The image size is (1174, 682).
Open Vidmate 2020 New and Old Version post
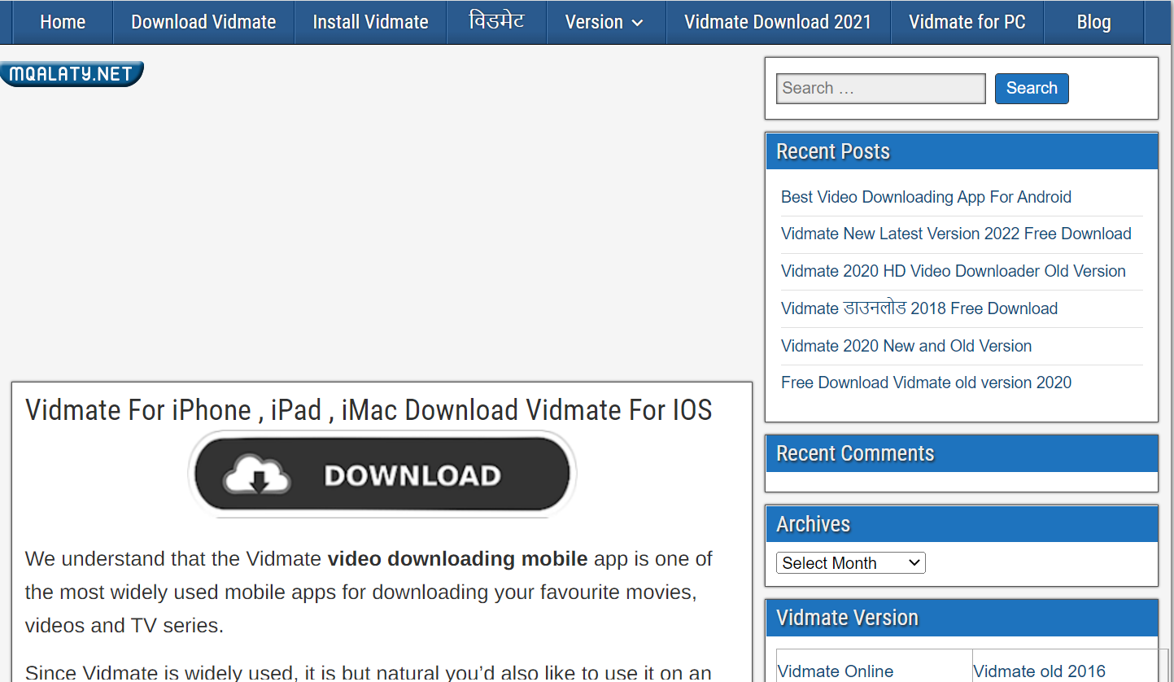click(906, 346)
